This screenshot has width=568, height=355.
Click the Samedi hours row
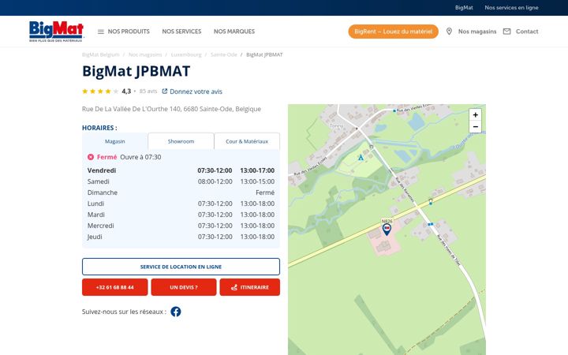tap(181, 181)
